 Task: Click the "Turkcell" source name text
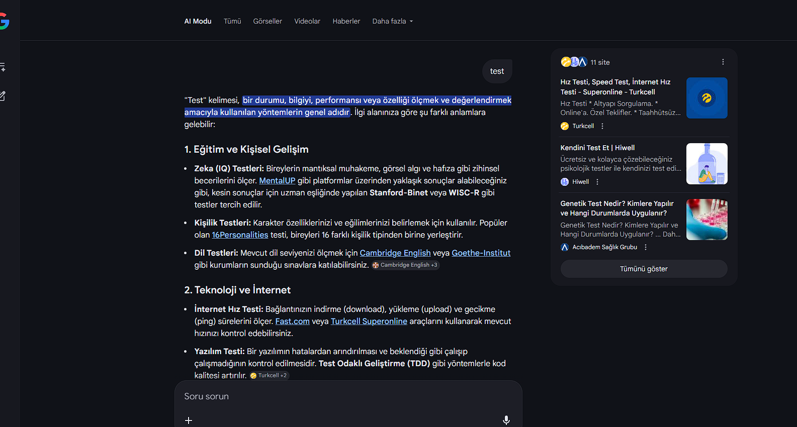(583, 126)
